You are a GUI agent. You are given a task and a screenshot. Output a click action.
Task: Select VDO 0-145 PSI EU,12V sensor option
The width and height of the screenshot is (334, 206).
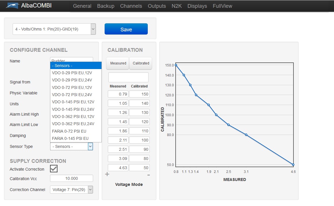click(73, 102)
